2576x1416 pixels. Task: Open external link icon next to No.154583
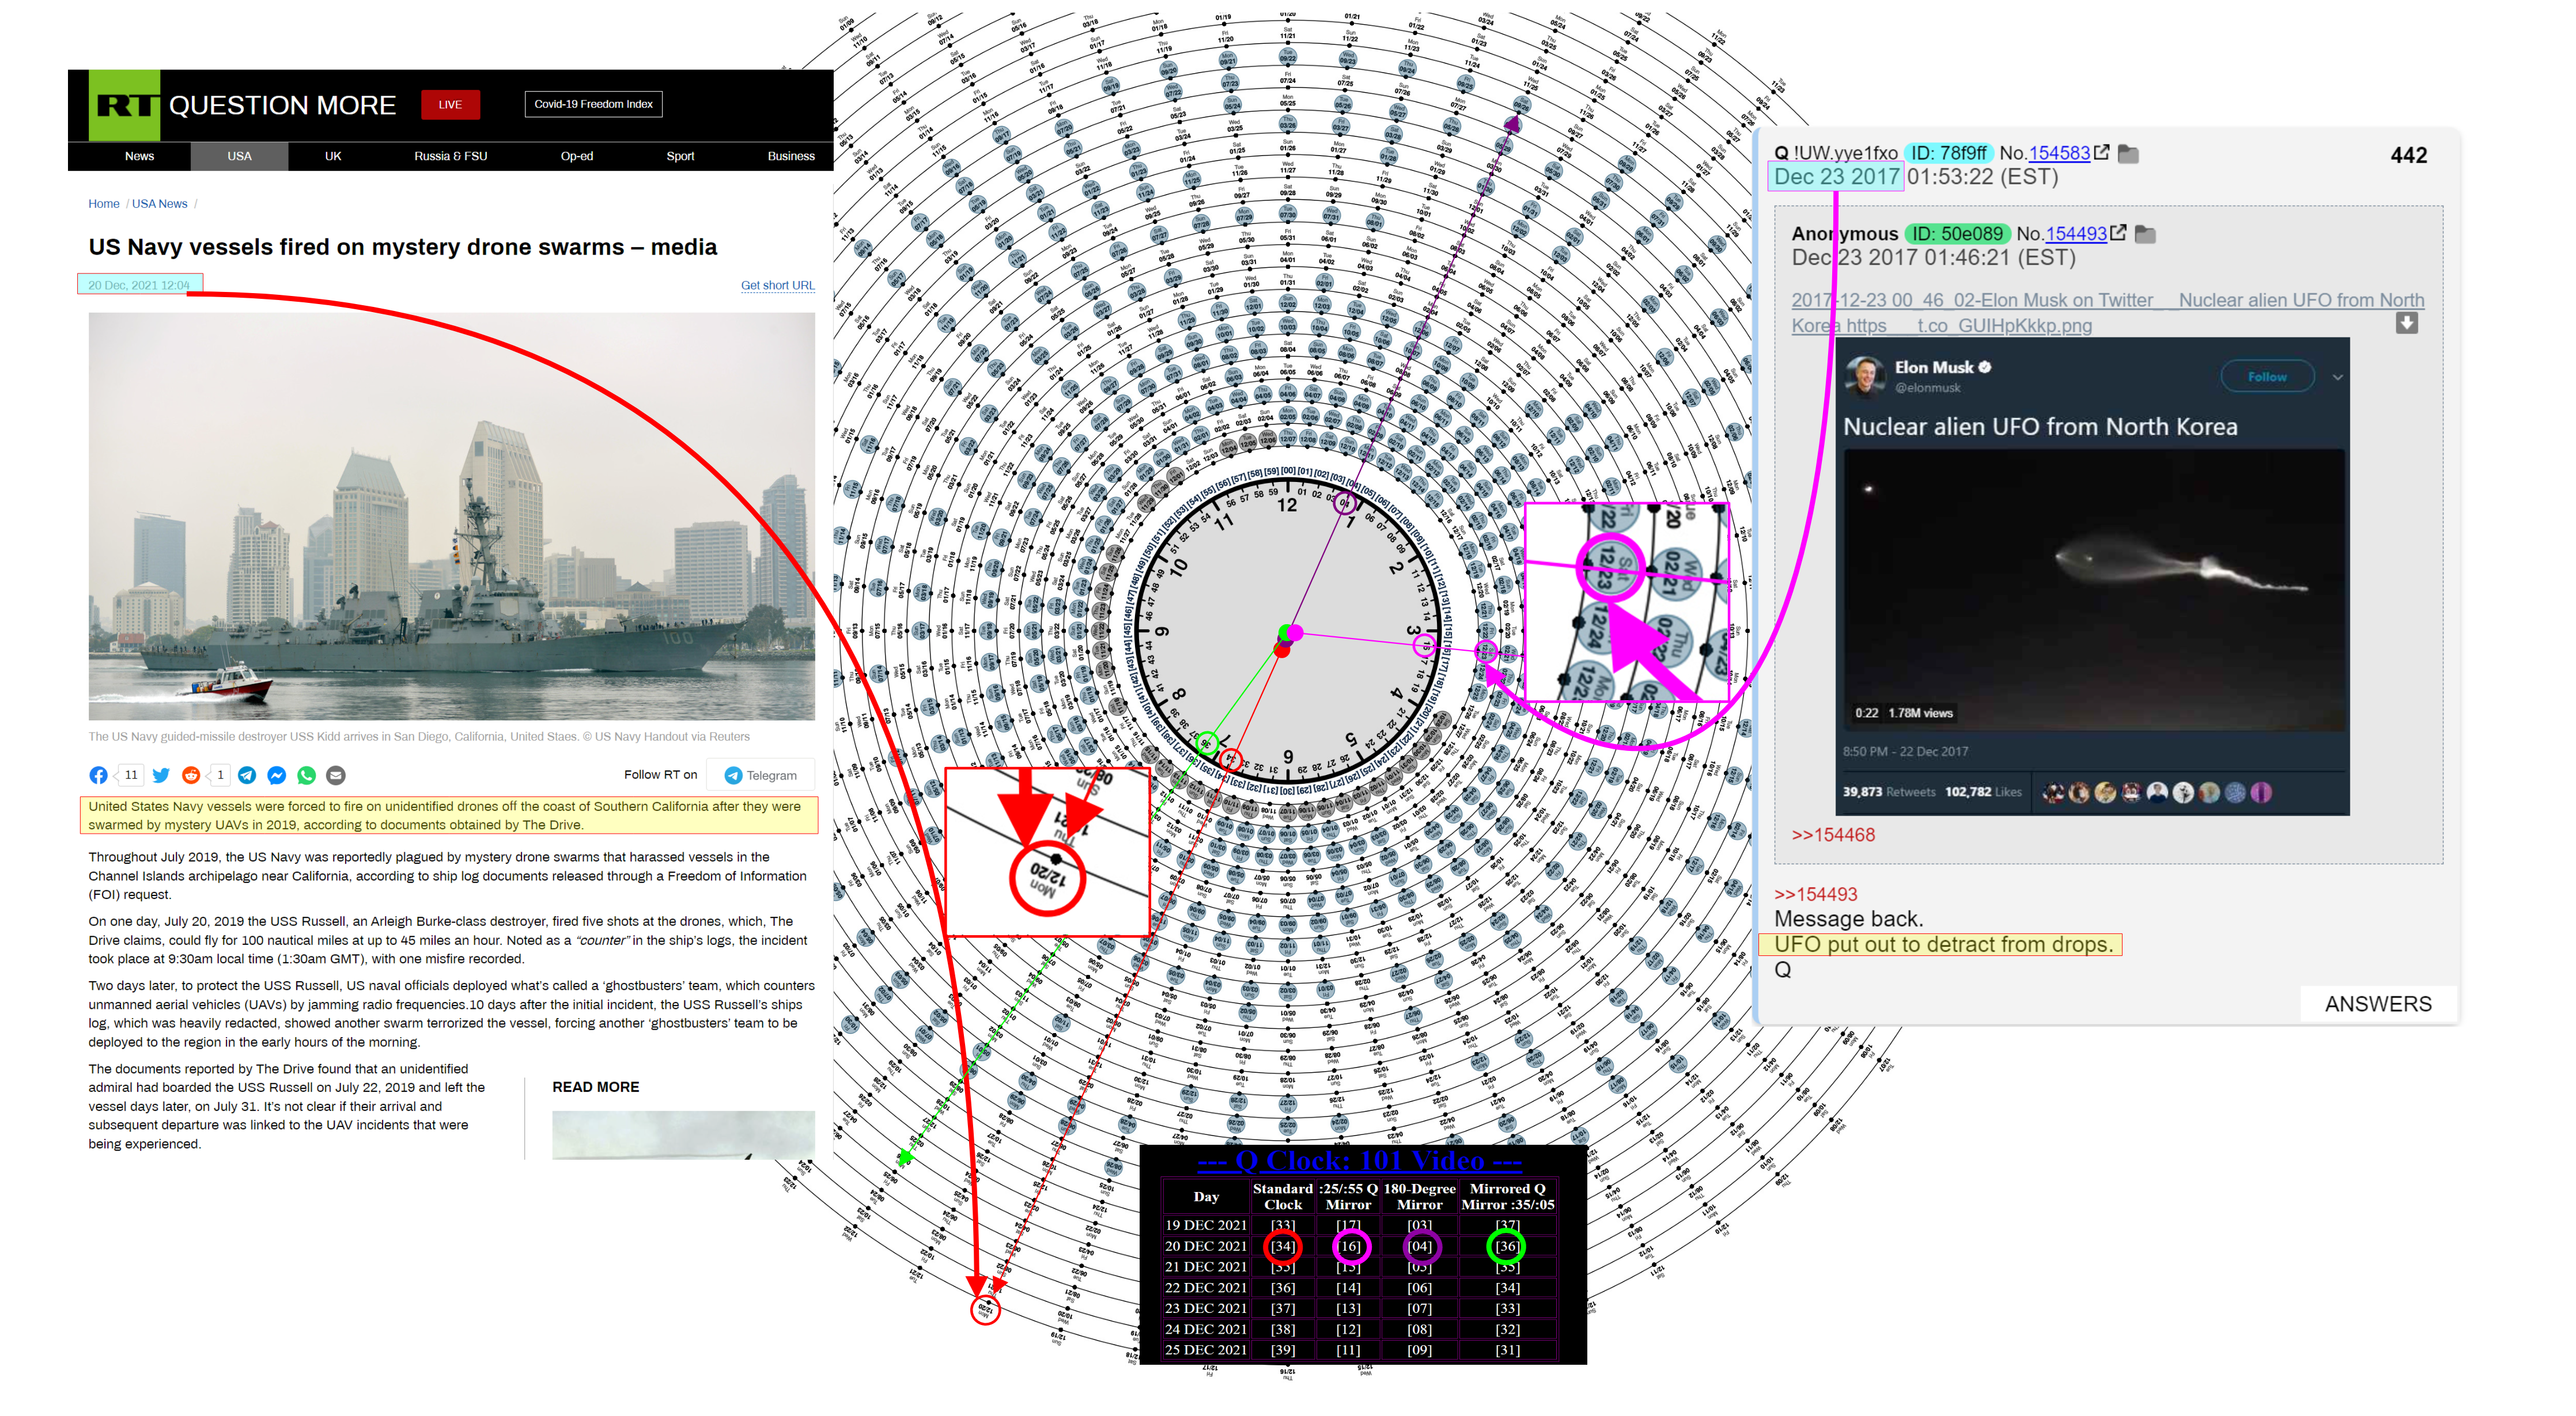[x=2102, y=153]
